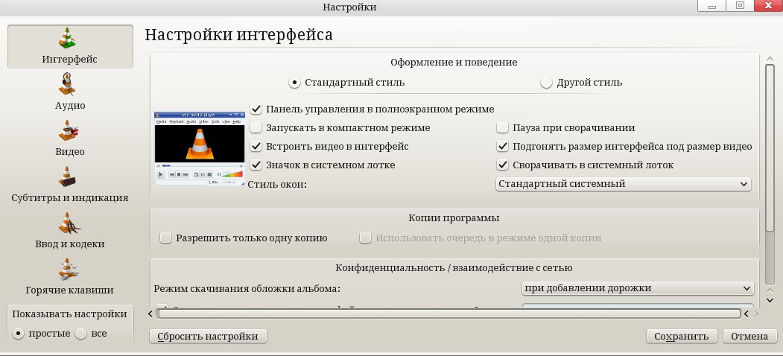Minimize the Настройки window
This screenshot has height=356, width=783.
click(711, 5)
